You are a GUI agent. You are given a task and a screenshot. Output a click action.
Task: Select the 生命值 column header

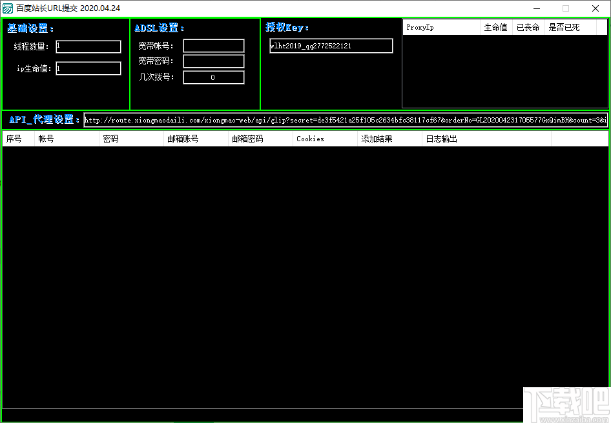pos(496,27)
